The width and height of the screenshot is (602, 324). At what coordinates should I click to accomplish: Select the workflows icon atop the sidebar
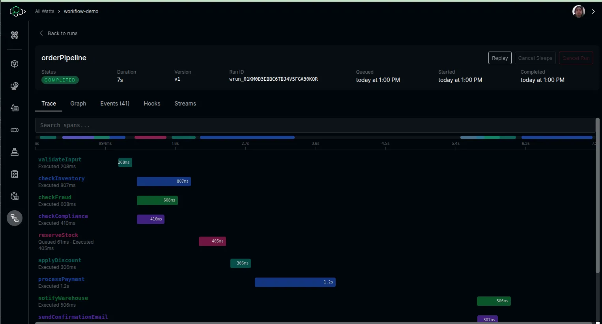(15, 35)
